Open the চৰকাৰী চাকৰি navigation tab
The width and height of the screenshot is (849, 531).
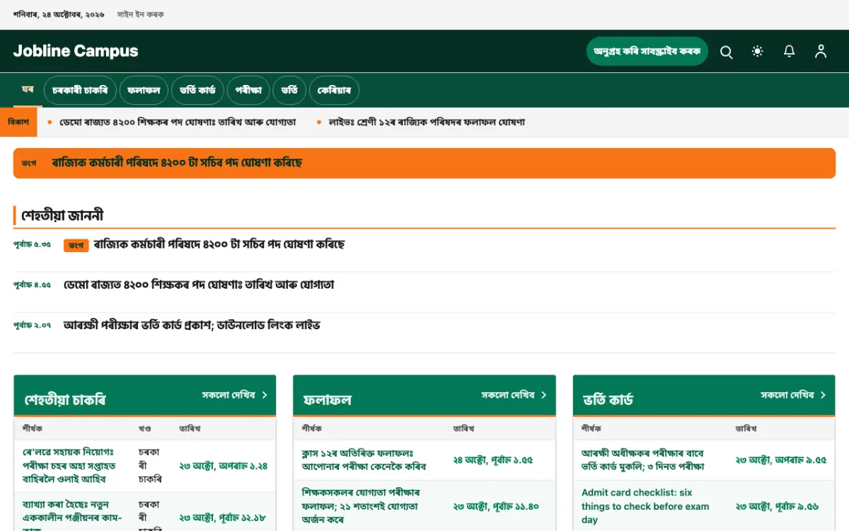pyautogui.click(x=80, y=91)
